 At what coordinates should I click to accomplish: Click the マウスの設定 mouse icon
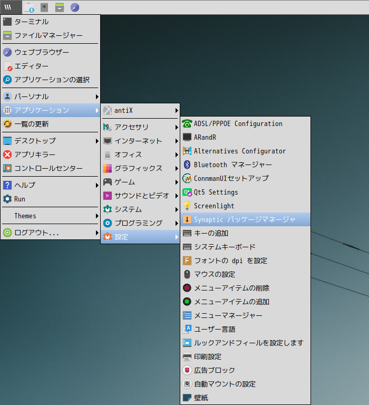(x=187, y=274)
